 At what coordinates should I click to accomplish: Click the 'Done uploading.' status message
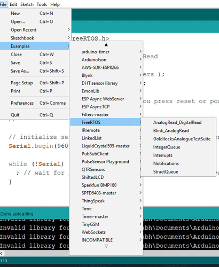17,214
